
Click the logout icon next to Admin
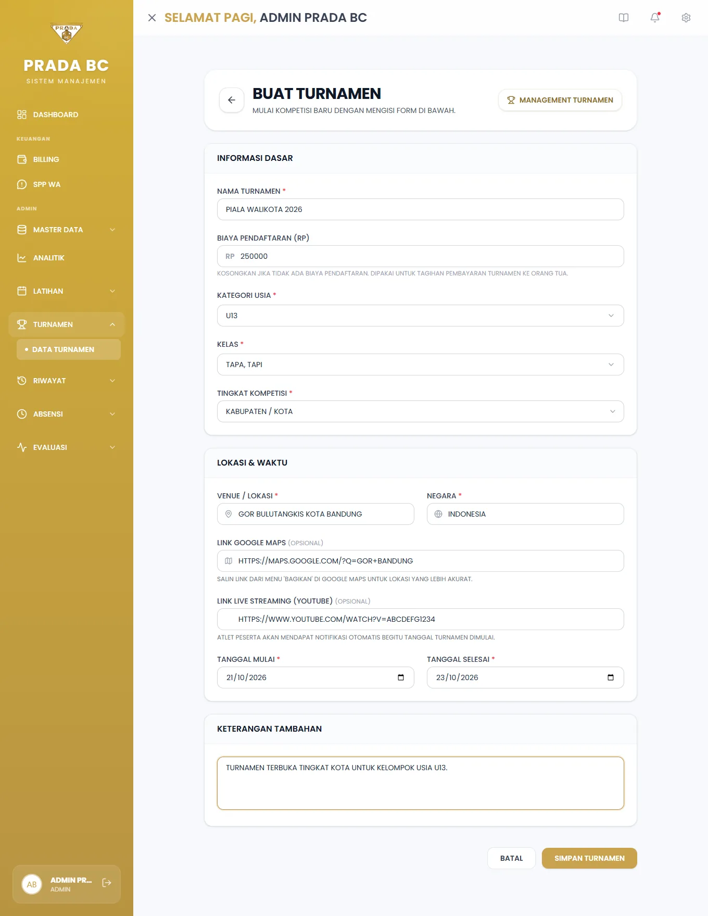107,883
